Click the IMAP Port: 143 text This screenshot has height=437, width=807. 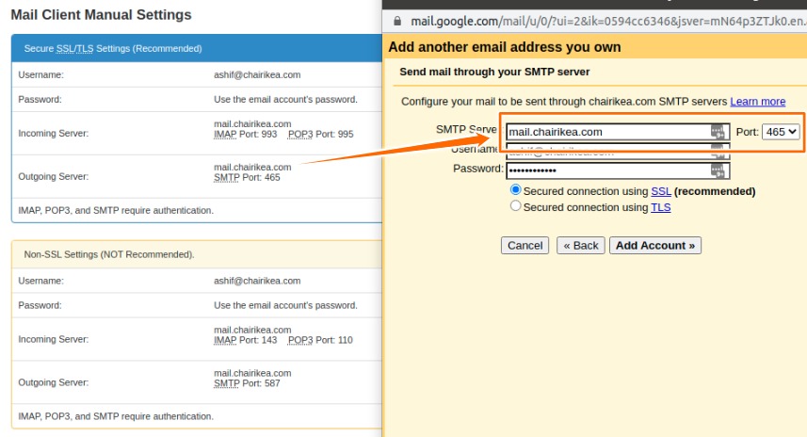246,340
